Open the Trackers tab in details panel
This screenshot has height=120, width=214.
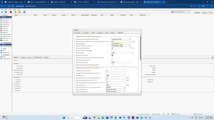23,58
